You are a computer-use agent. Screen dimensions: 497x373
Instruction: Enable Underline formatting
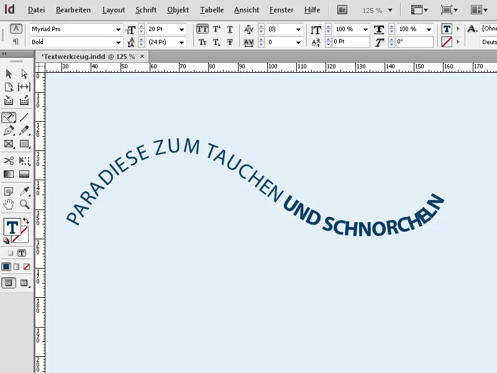point(229,29)
